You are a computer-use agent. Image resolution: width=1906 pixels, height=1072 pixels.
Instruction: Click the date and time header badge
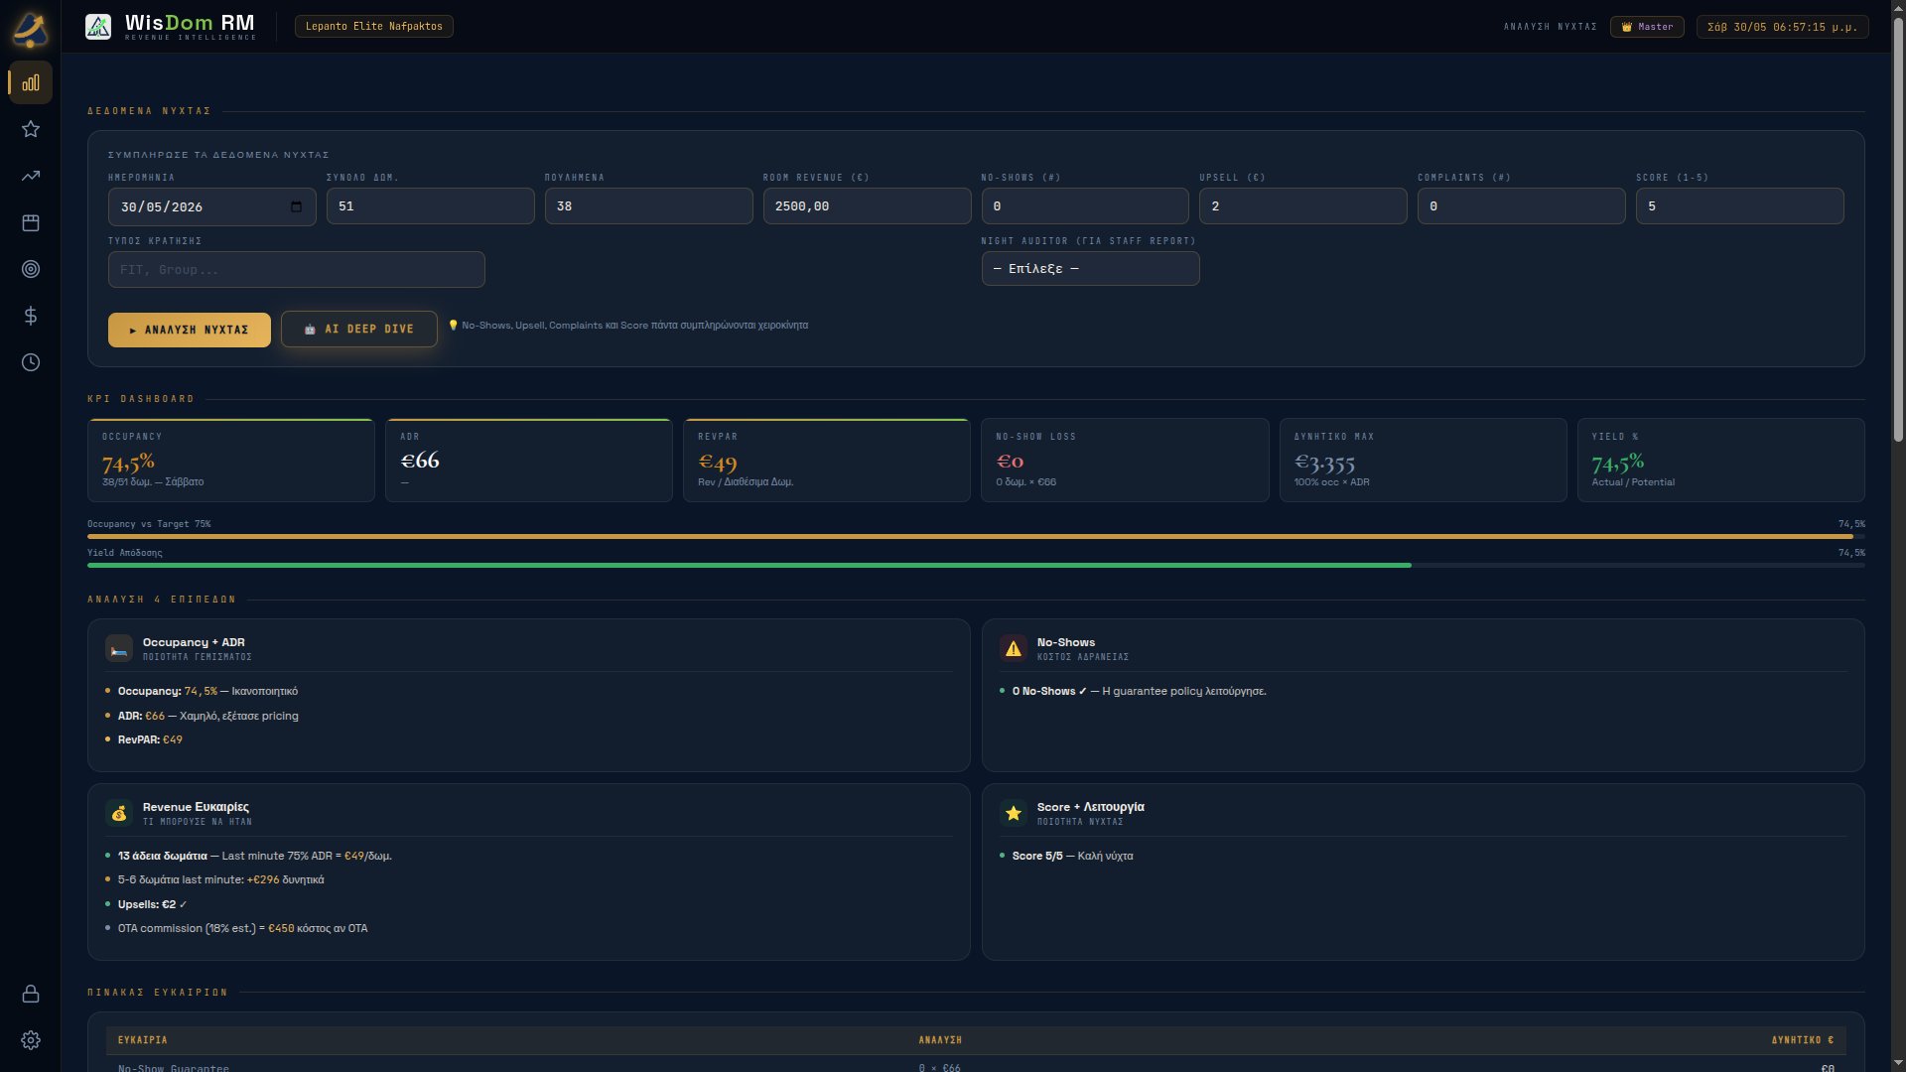[1782, 27]
